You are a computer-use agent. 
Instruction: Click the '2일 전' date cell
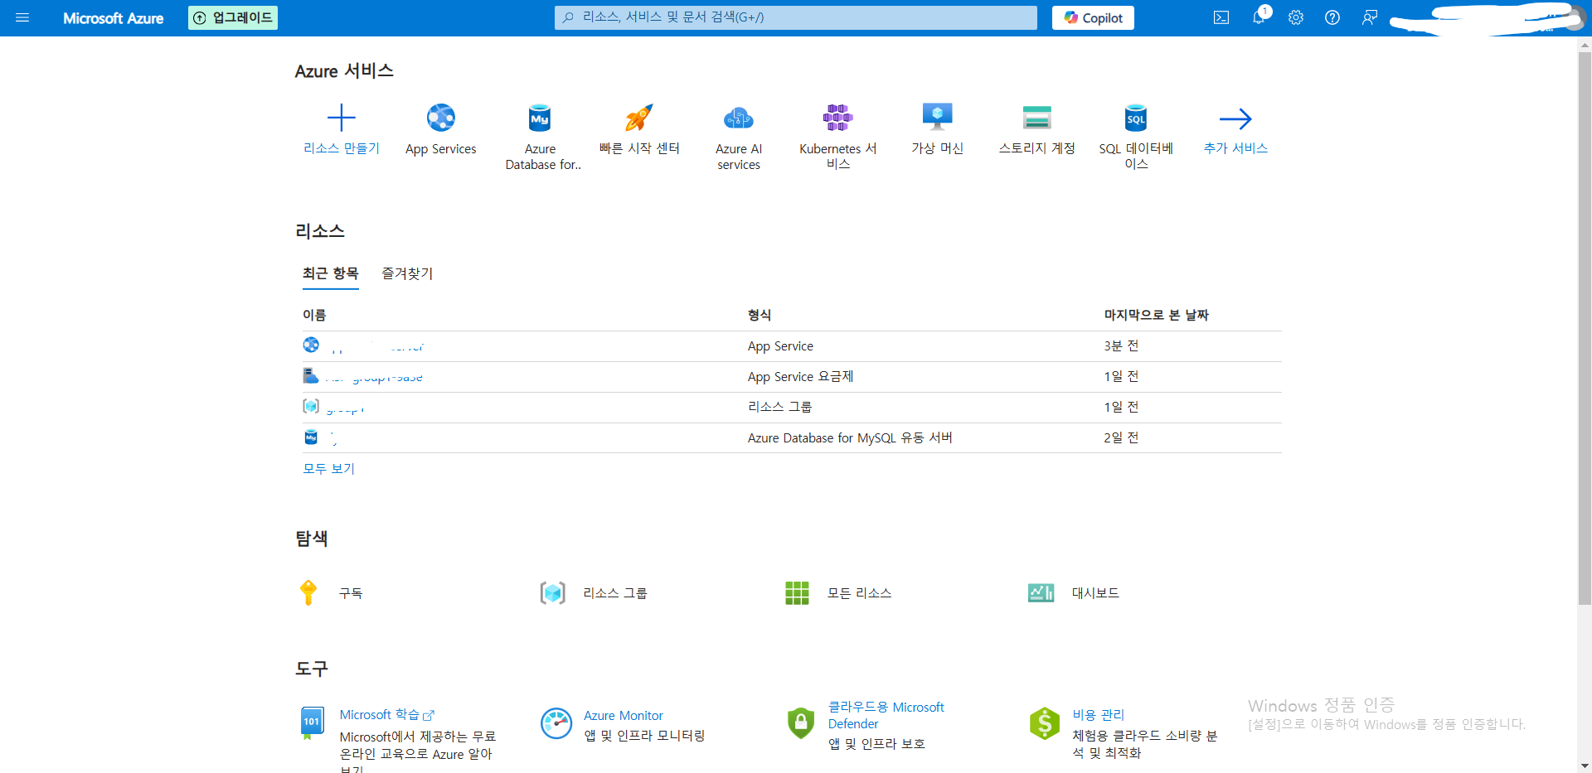coord(1121,437)
